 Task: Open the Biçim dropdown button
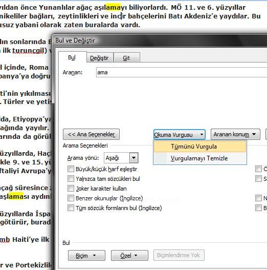coord(86,256)
